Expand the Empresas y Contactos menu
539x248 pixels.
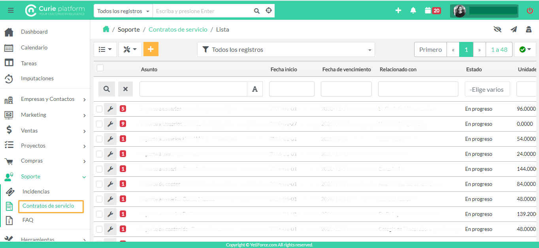(x=47, y=99)
